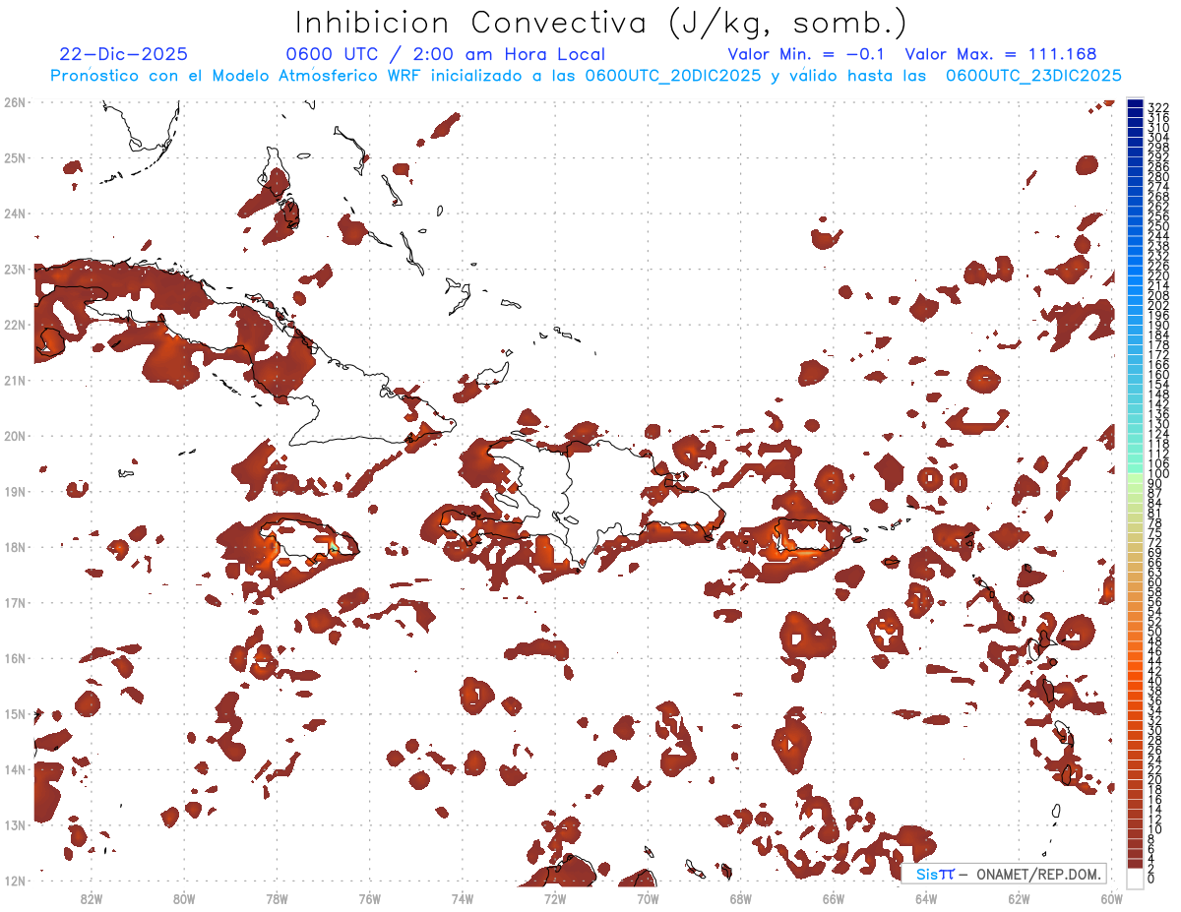Viewport: 1181px width, 912px height.
Task: Click the '24N' latitude label
Action: [15, 213]
